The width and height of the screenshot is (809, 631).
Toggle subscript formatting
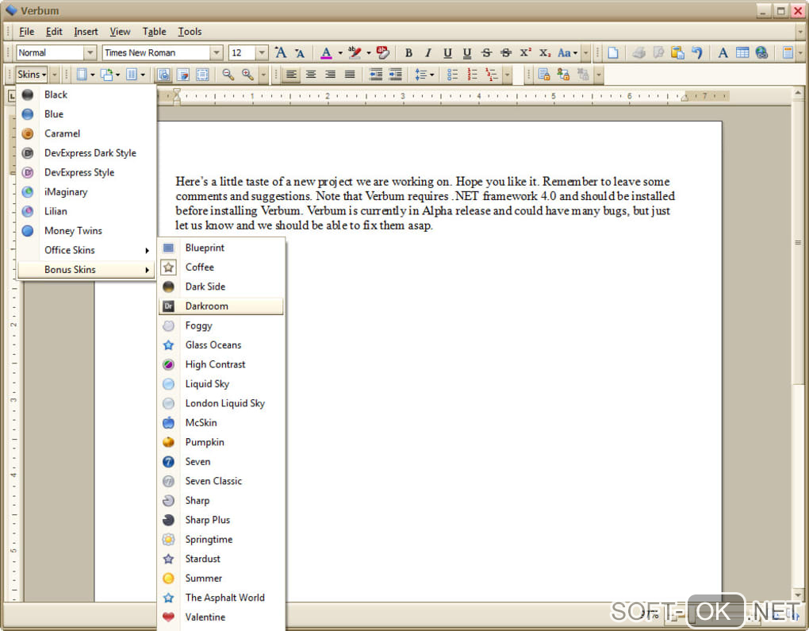[545, 52]
